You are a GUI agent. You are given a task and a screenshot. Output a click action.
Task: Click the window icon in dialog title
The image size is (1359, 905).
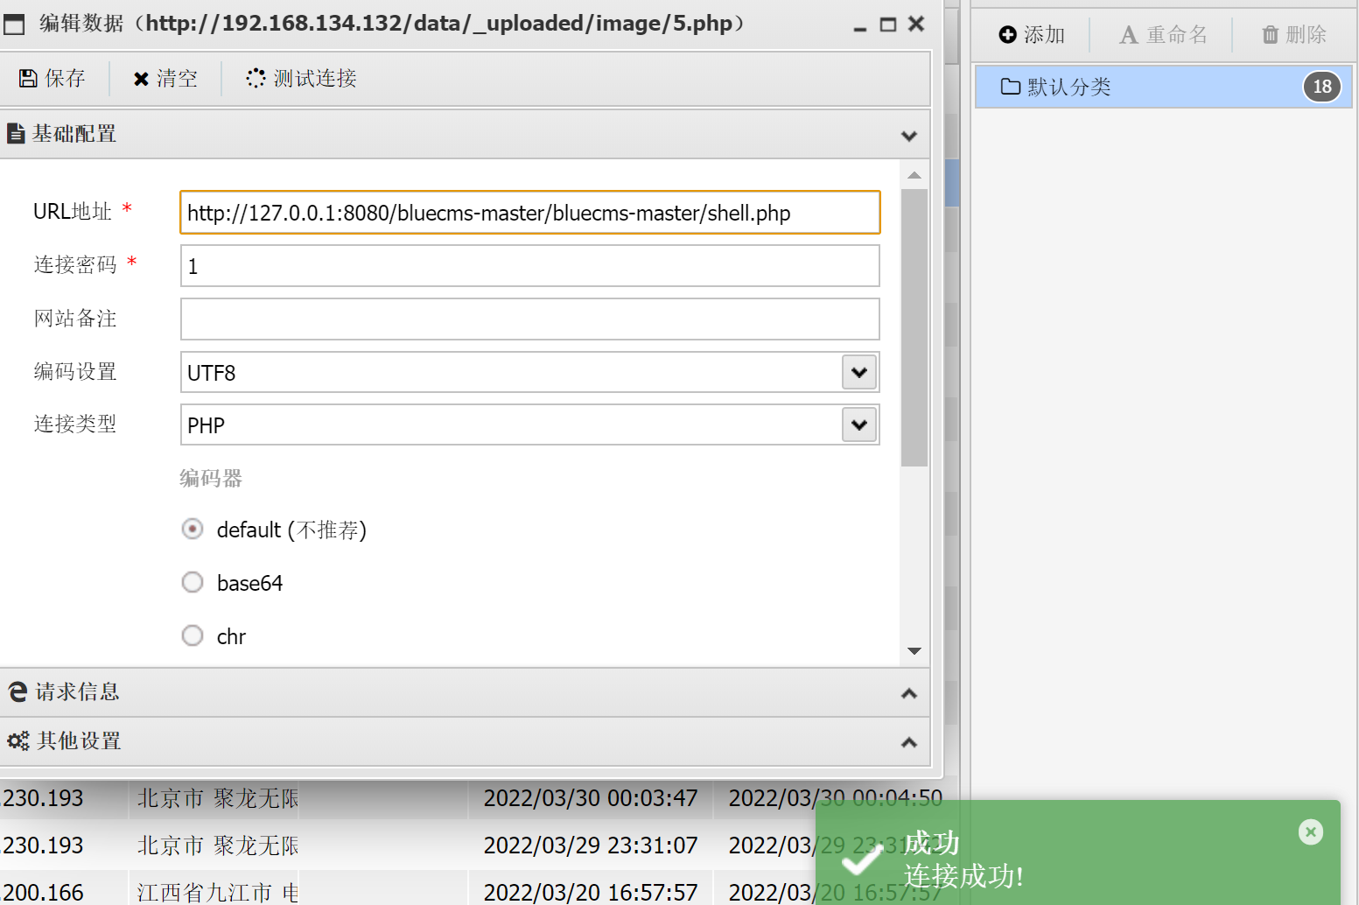[14, 25]
